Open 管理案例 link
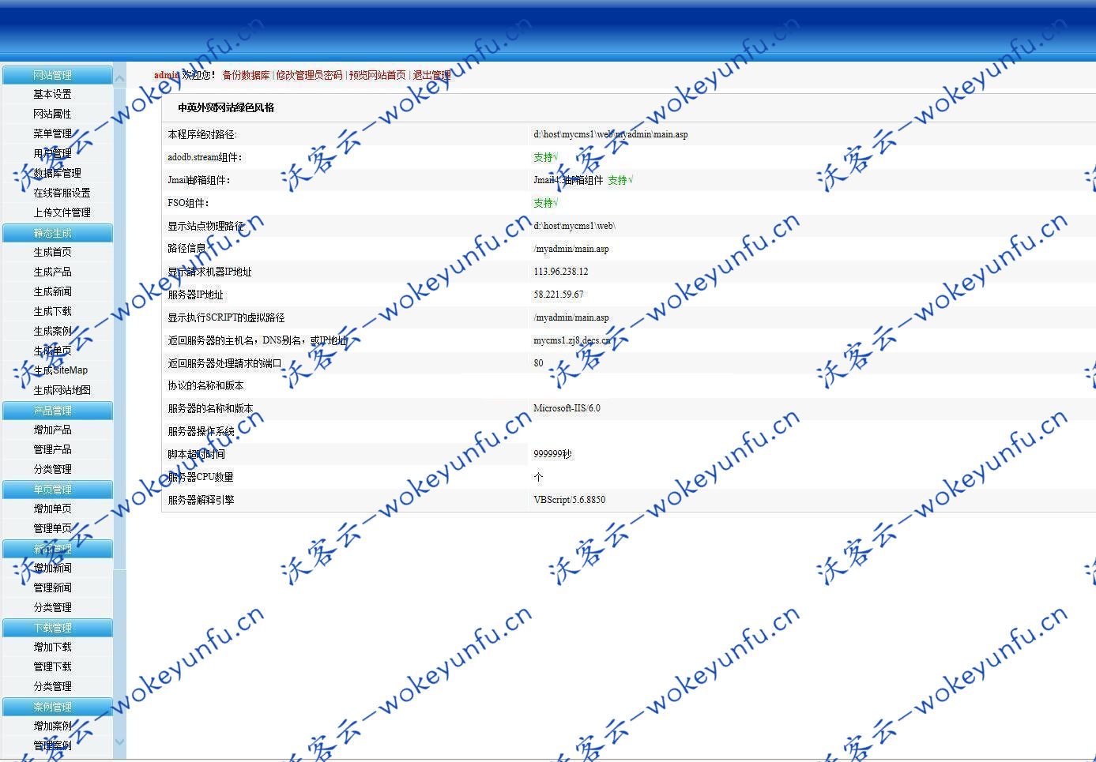 [x=52, y=745]
